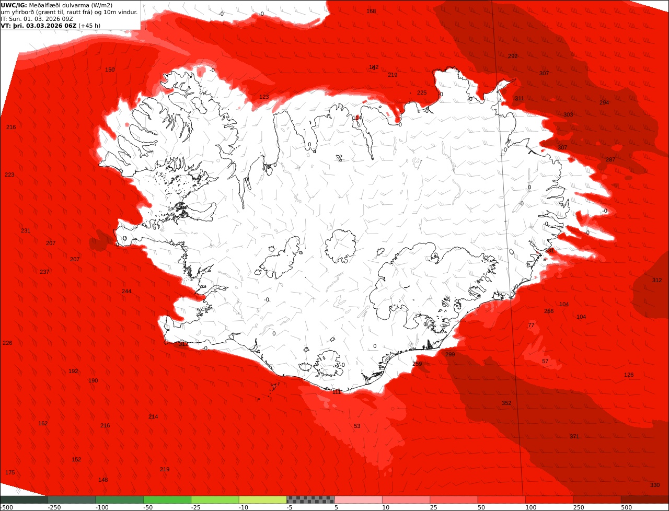
Task: Click the flux value 152 near the bottom left
Action: [76, 459]
